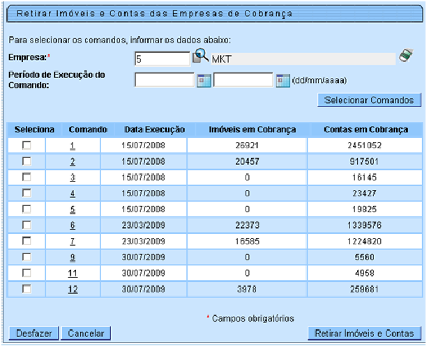Open the calendar for start execution date
The image size is (429, 346).
tap(203, 80)
